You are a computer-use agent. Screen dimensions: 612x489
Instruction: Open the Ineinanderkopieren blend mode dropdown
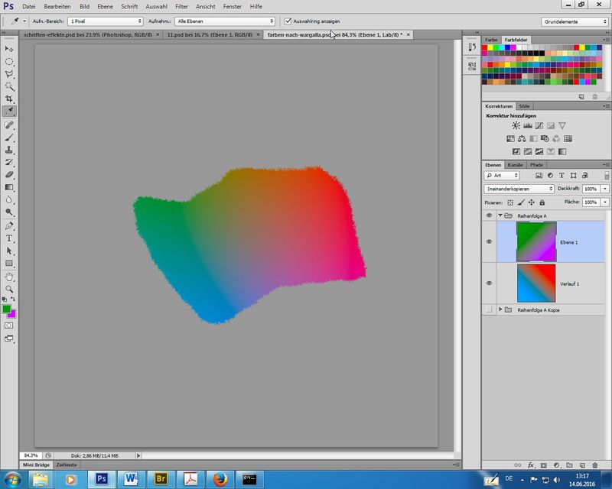[x=519, y=188]
